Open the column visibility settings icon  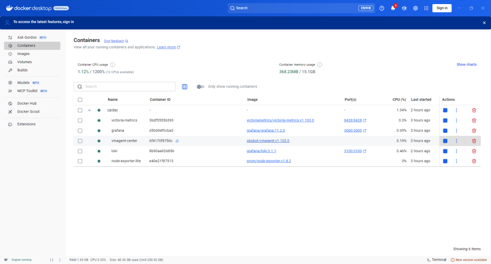coord(185,87)
